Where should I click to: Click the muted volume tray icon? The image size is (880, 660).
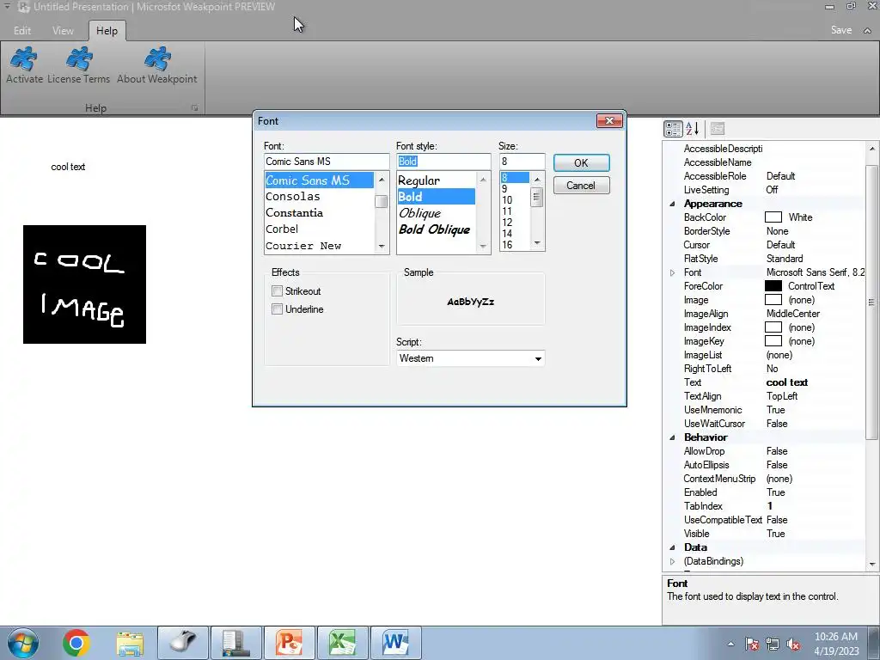[x=793, y=645]
